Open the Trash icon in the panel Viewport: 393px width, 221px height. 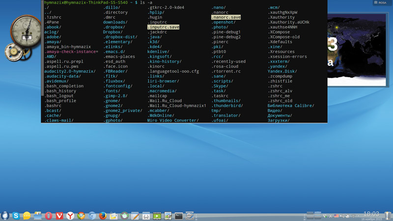click(x=388, y=216)
